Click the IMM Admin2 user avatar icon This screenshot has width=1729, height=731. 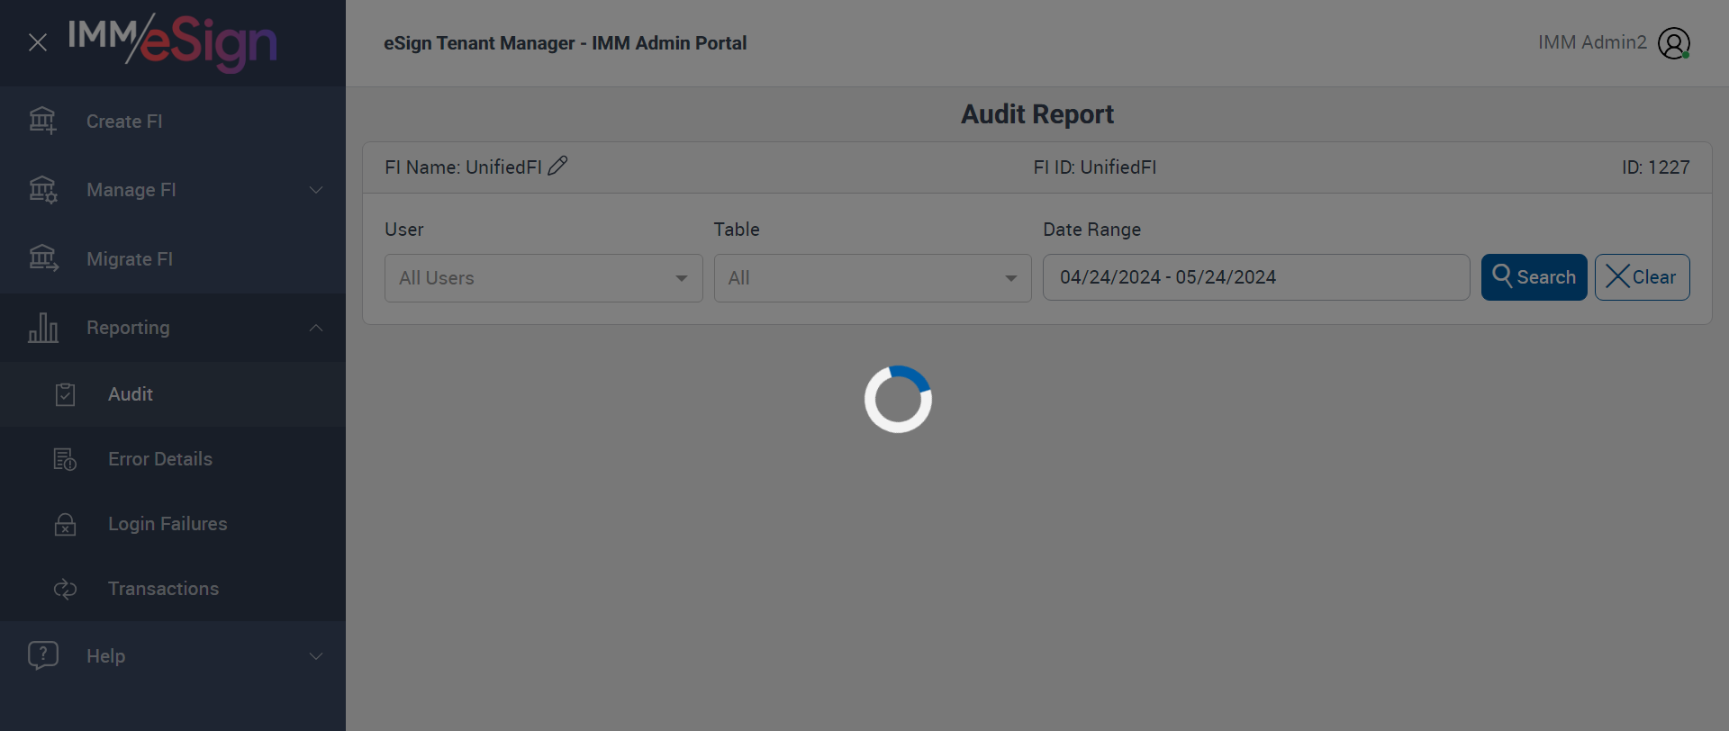(1674, 43)
